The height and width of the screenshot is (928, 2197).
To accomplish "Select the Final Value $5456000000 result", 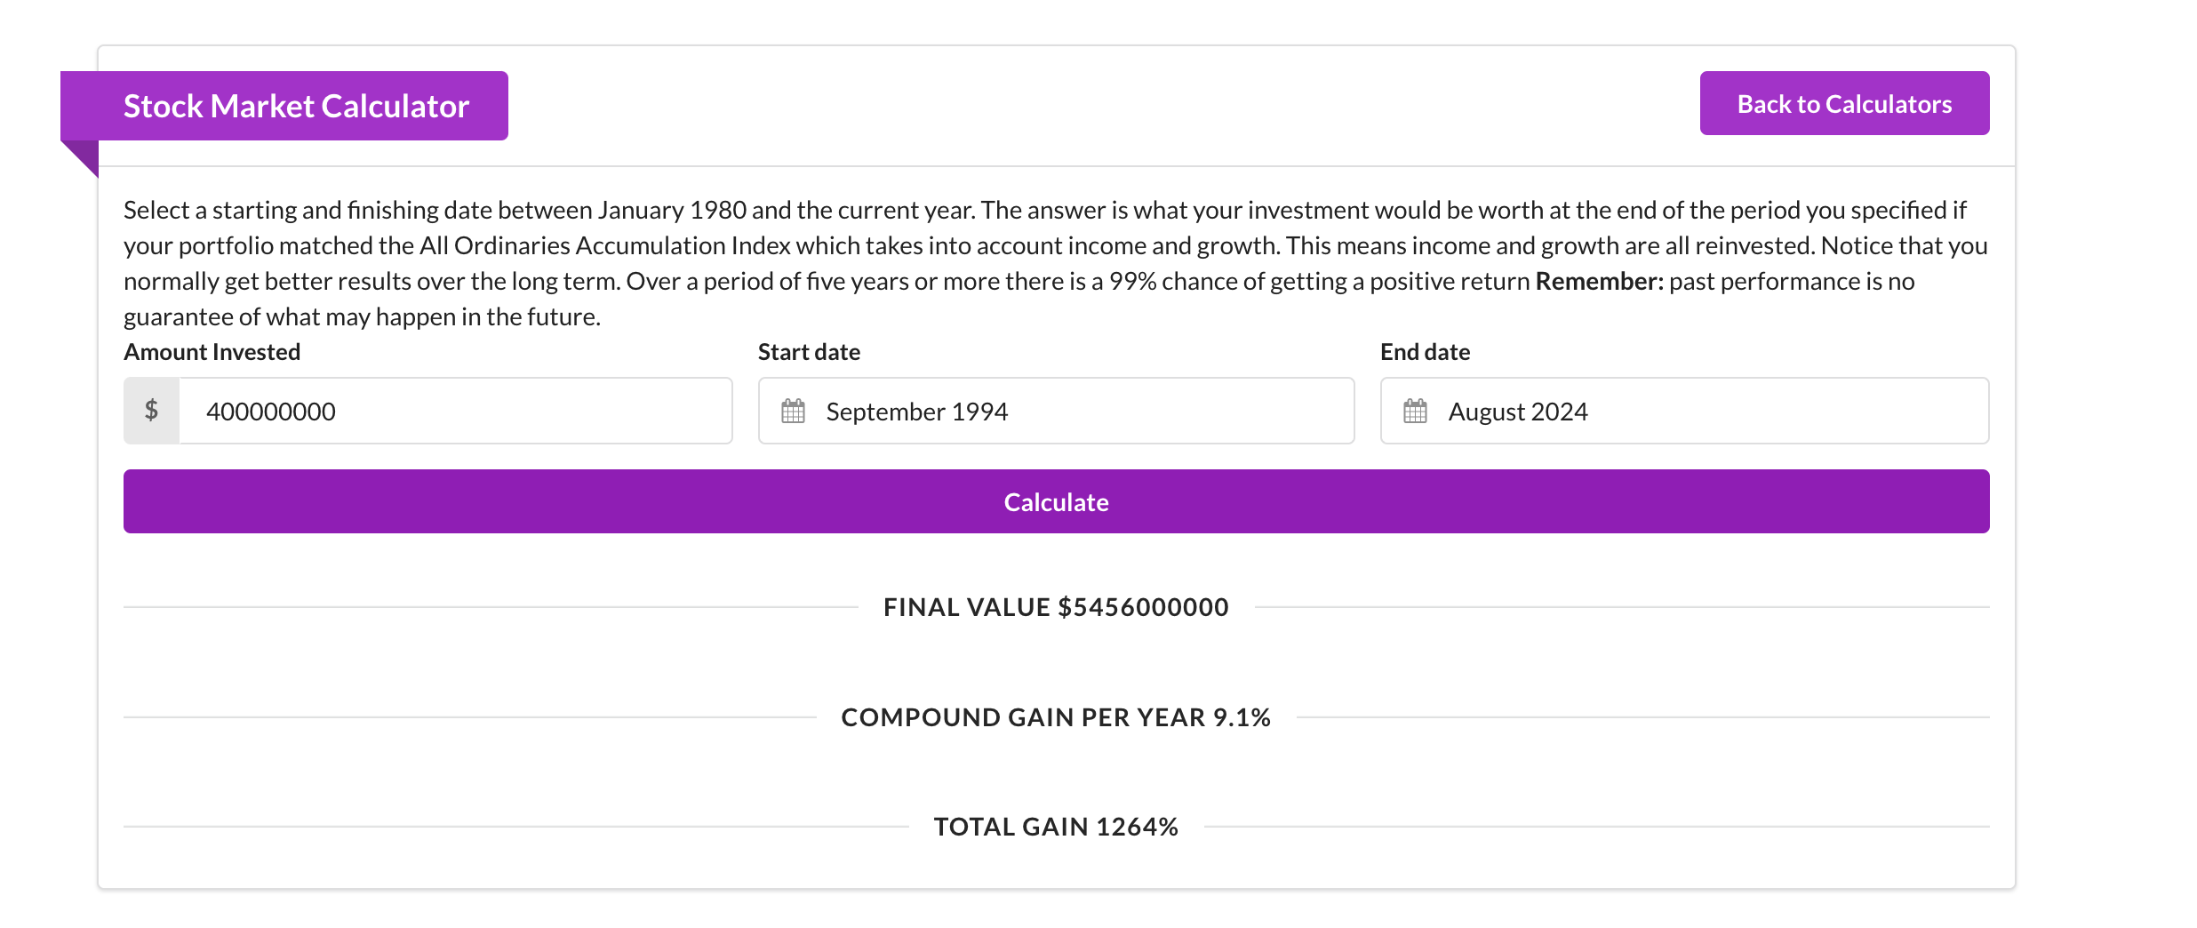I will coord(1056,607).
